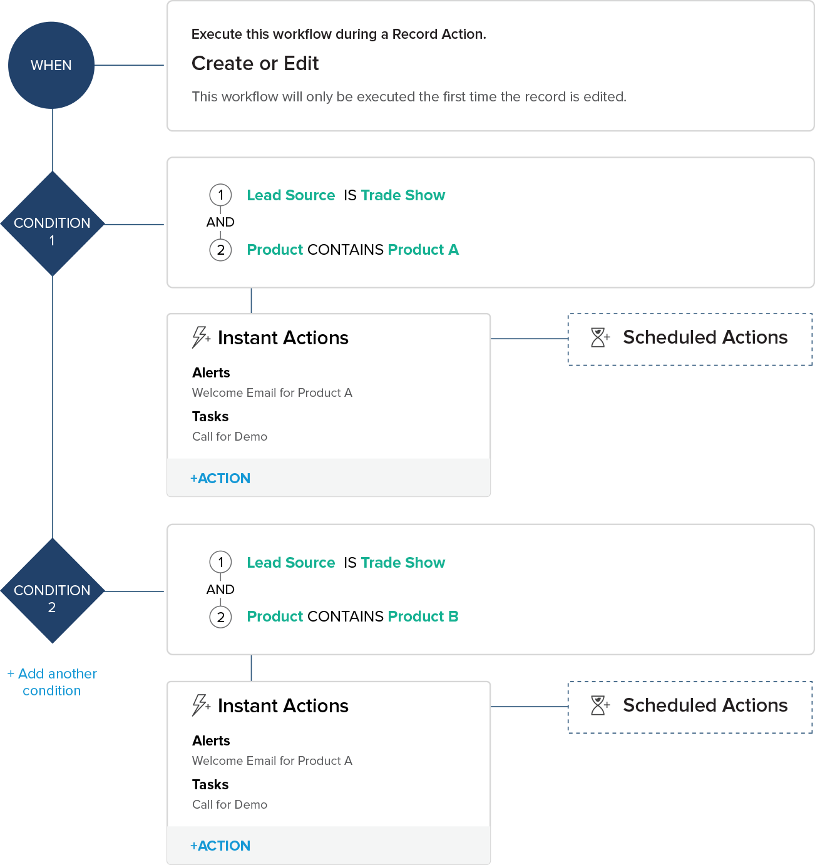
Task: Click the WHEN circle node
Action: click(51, 65)
